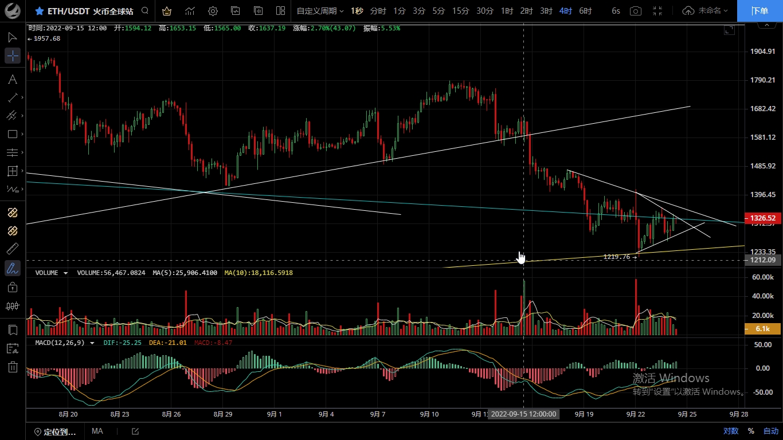Viewport: 783px width, 440px height.
Task: Open chart settings gear icon
Action: 213,11
